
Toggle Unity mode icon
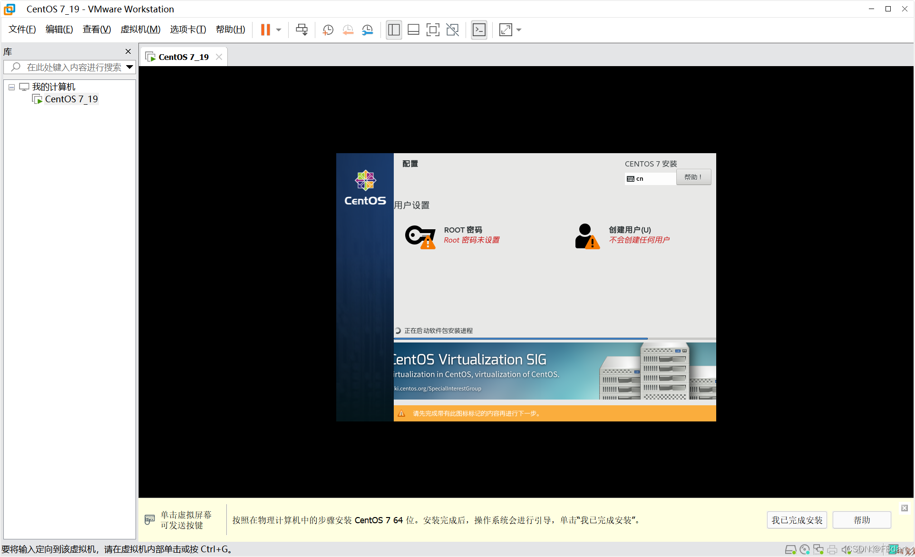(x=452, y=30)
